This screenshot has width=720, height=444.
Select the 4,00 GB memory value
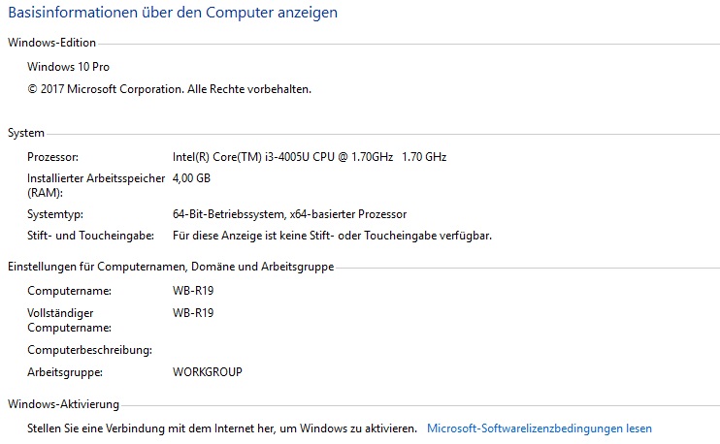coord(191,178)
